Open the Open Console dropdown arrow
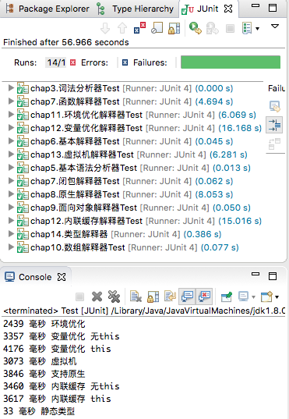The image size is (289, 419). (277, 296)
